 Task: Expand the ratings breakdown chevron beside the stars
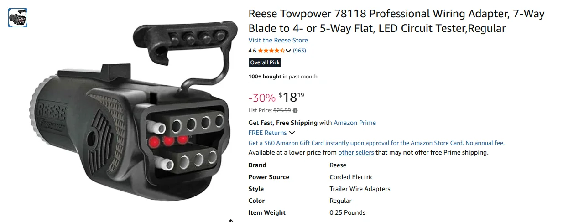288,51
